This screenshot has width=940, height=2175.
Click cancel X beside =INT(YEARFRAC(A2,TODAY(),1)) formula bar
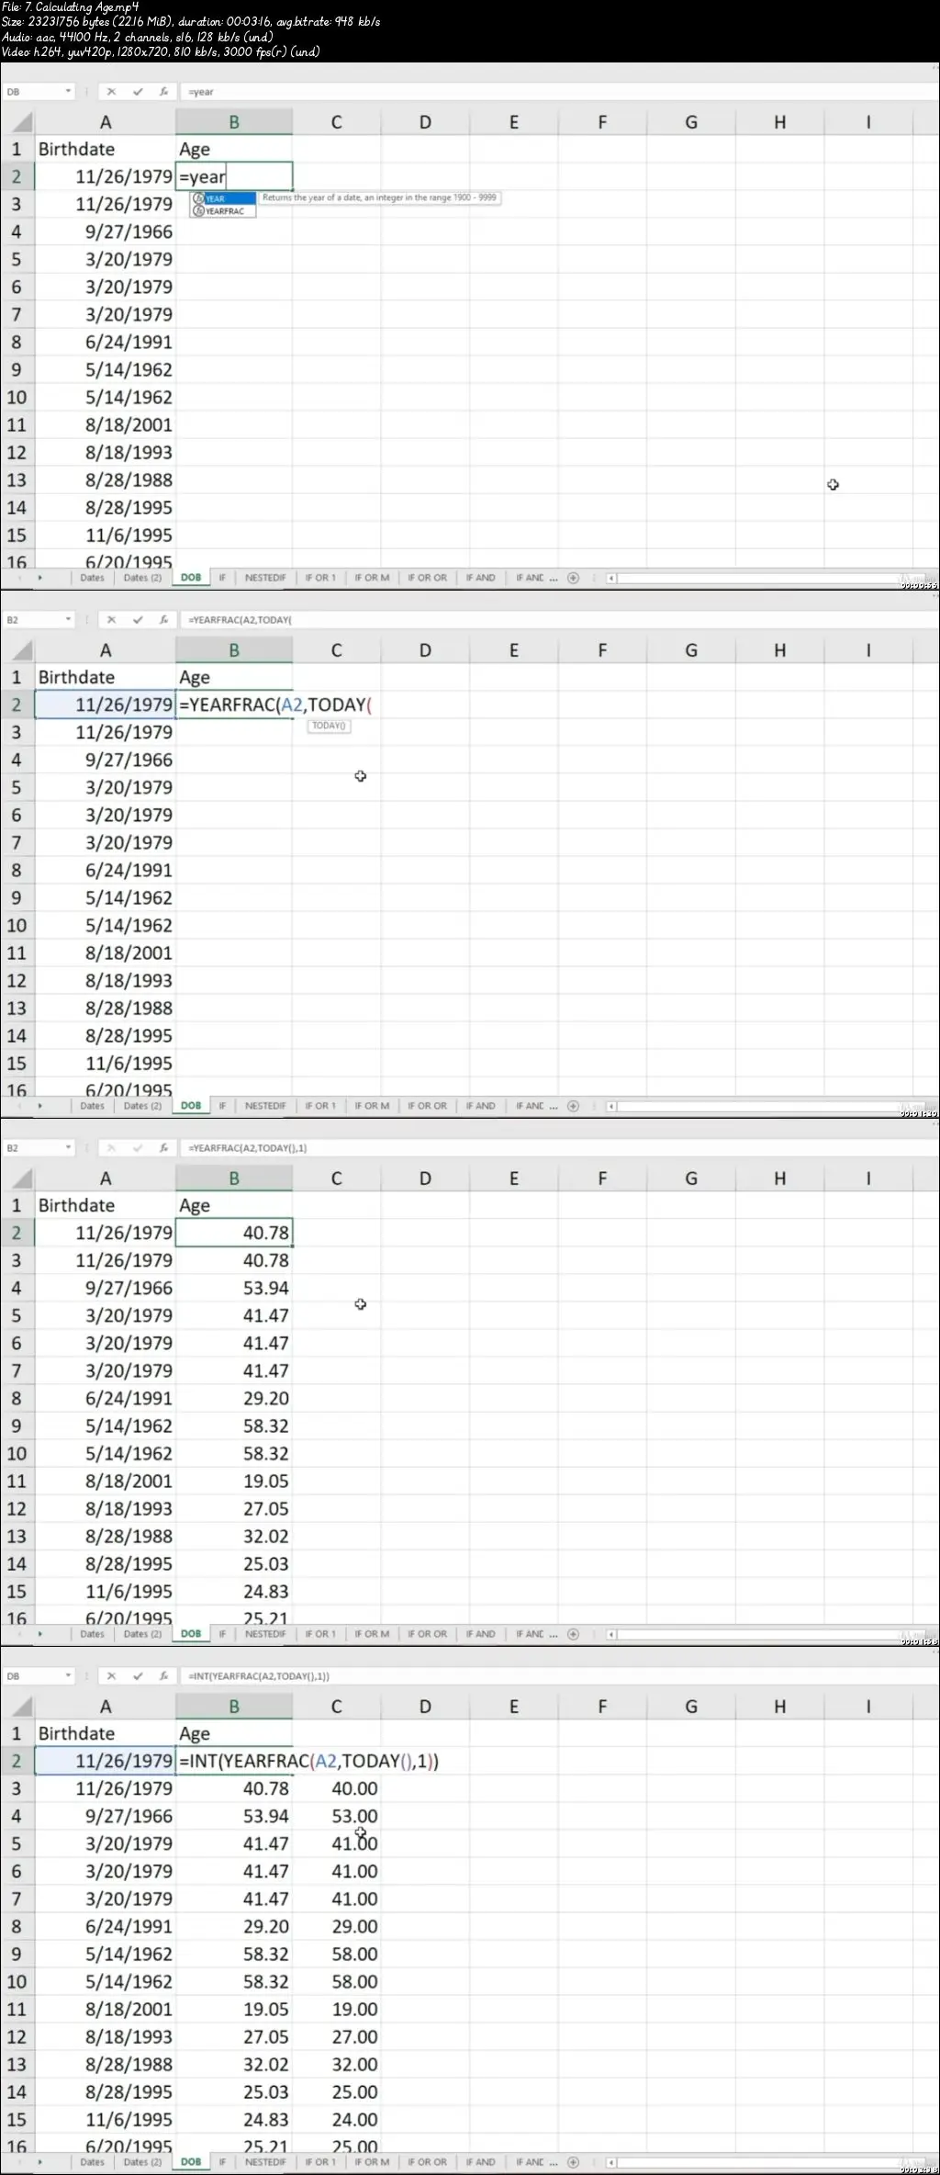pyautogui.click(x=111, y=1676)
